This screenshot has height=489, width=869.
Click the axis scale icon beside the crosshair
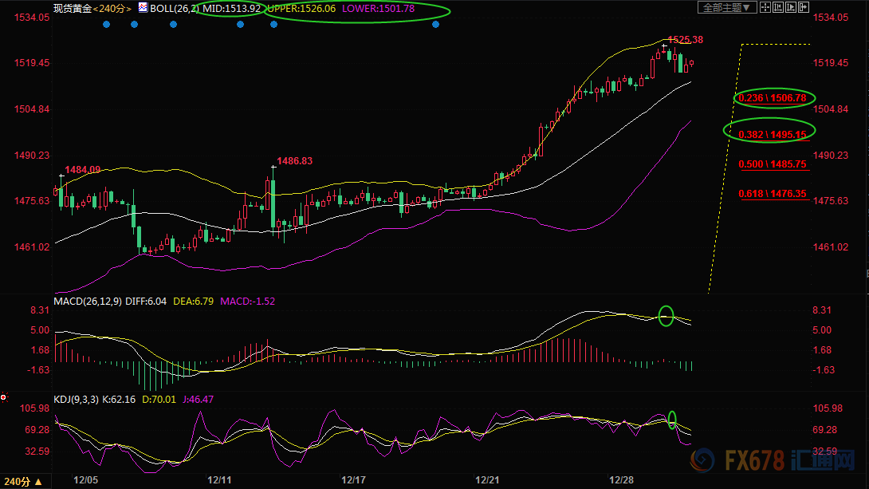(x=777, y=7)
